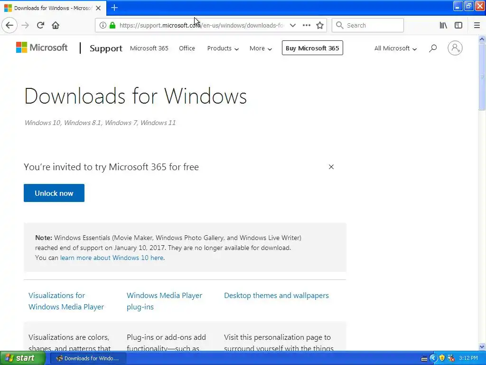Click the page scrollbar down arrow
The image size is (486, 365).
click(x=482, y=346)
